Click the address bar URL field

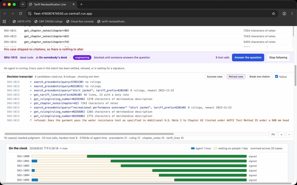[x=151, y=14]
